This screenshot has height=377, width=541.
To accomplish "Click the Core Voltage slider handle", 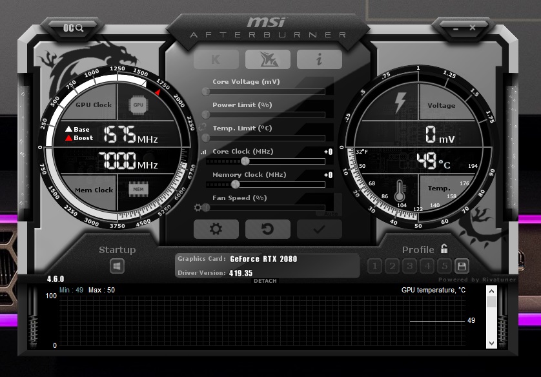I will click(x=206, y=92).
